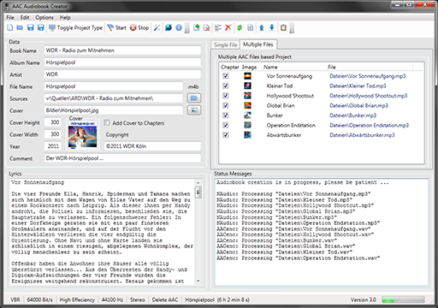Move chapter down with blue arrow icon
This screenshot has height=308, width=438.
pos(272,27)
